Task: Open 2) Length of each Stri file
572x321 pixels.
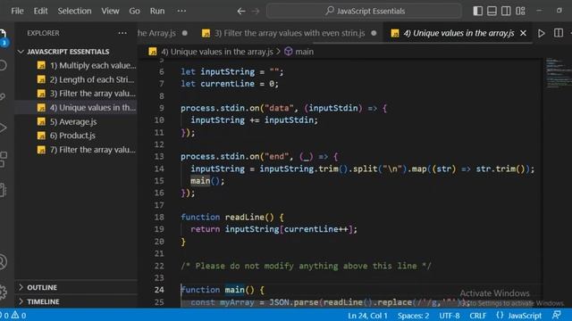Action: click(x=76, y=79)
